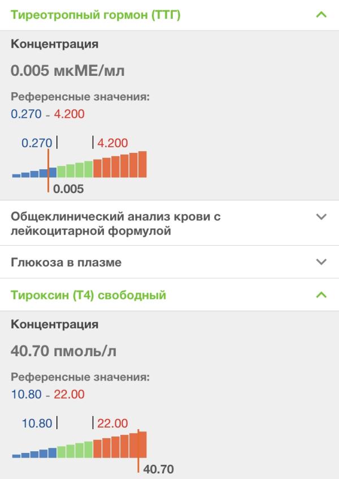The width and height of the screenshot is (339, 479).
Task: Select the red 4.200 upper reference value
Action: coord(69,114)
